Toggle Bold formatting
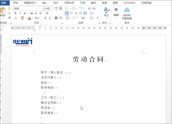The width and height of the screenshot is (172, 124). 16,13
